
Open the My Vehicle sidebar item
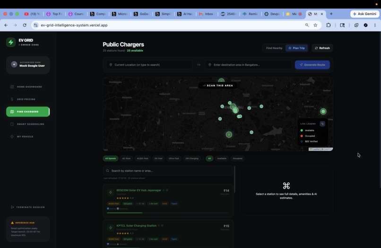(x=28, y=136)
